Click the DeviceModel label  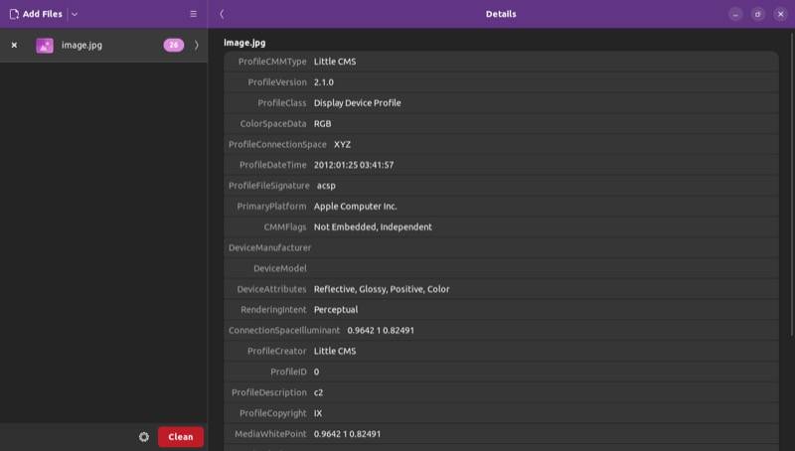[x=280, y=268]
